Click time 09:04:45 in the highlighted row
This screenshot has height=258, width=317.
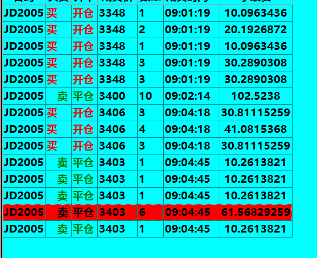pyautogui.click(x=188, y=212)
